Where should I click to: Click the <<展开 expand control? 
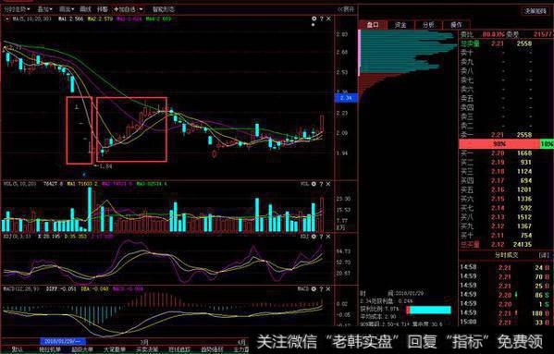(346, 9)
